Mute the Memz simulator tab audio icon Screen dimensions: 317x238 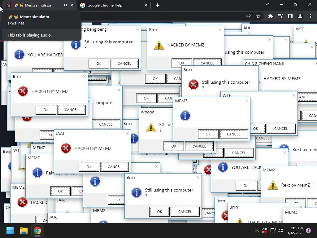(x=65, y=5)
